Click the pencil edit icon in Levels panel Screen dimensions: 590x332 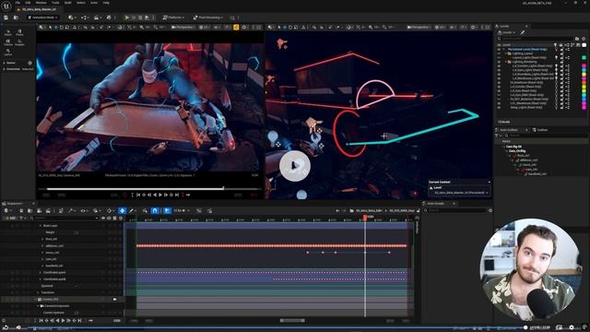click(523, 32)
